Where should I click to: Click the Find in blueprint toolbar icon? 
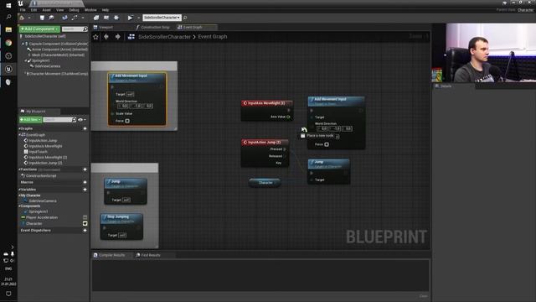[64, 18]
